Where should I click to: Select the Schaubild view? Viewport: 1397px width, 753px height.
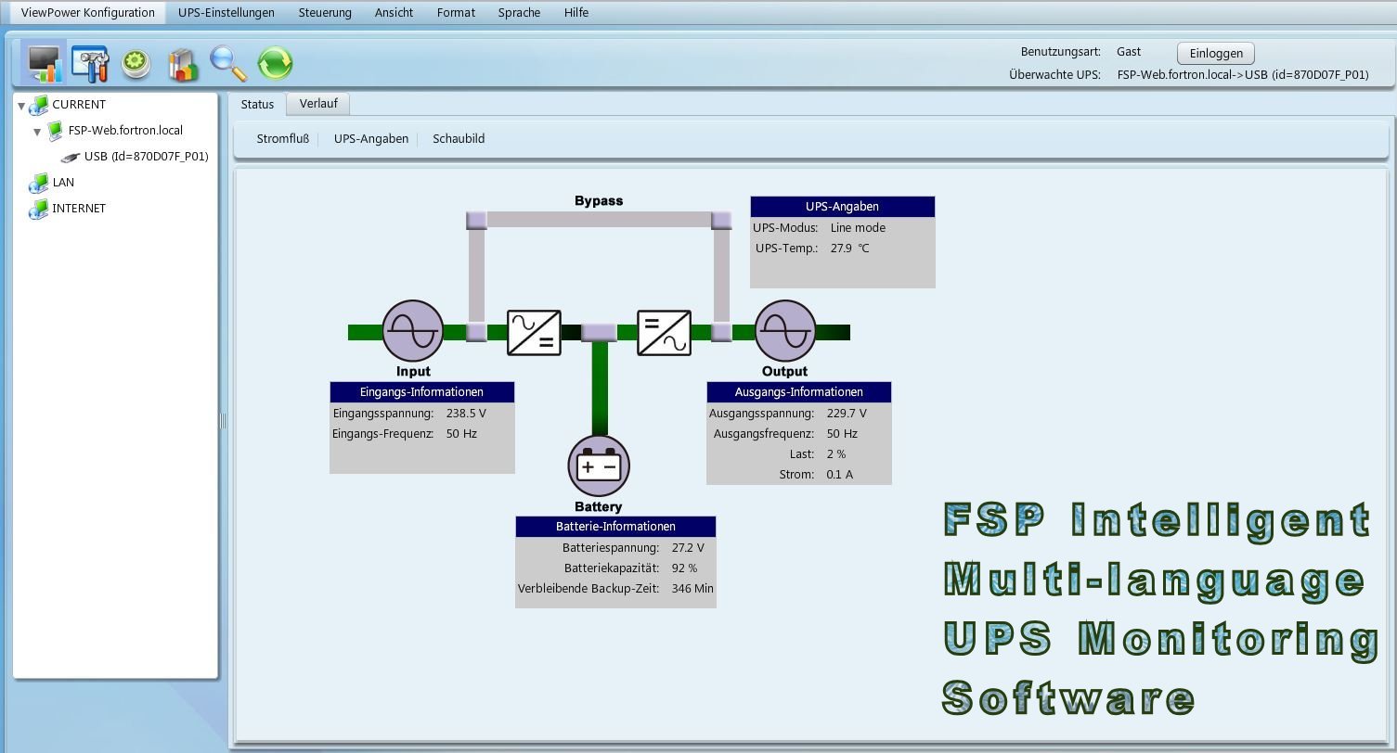[x=459, y=139]
